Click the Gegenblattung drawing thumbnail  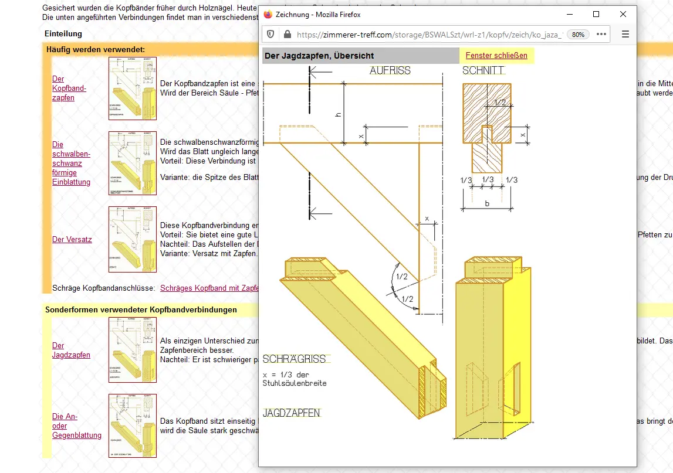[133, 426]
